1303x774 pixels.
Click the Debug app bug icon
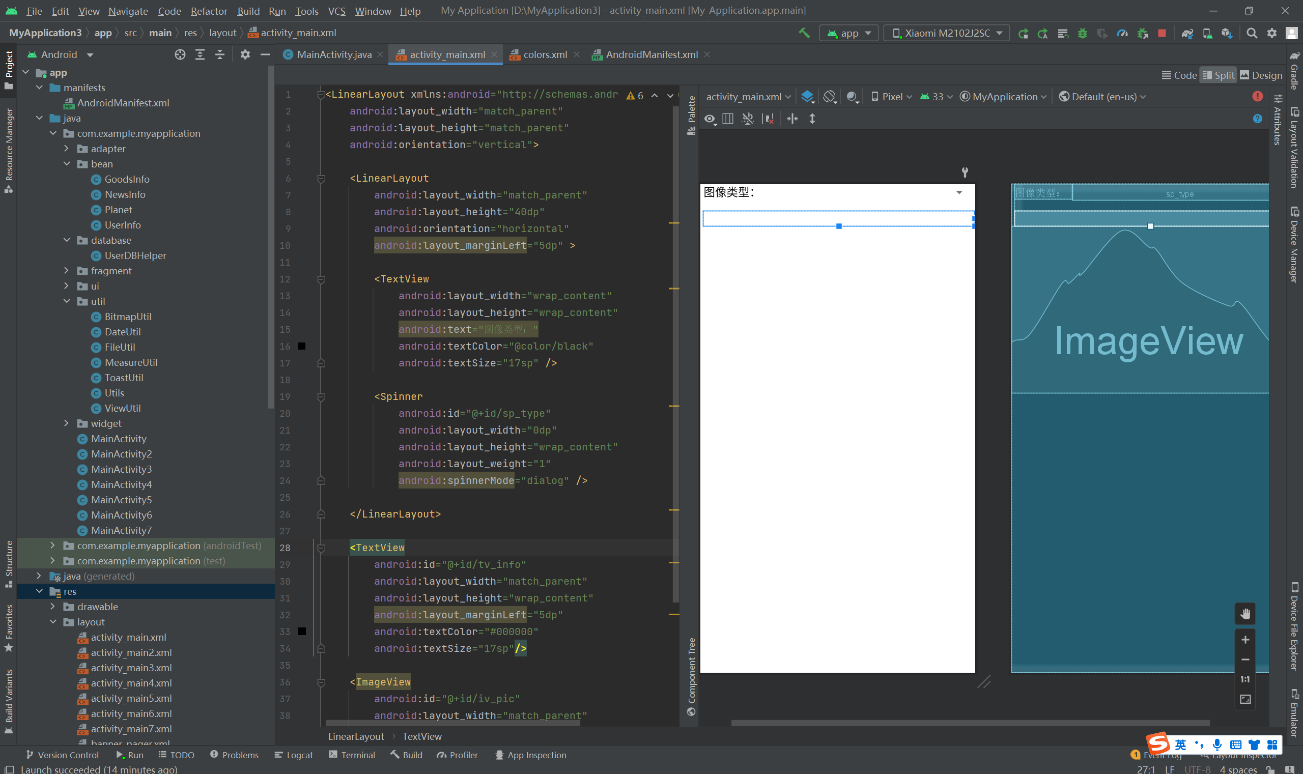[x=1083, y=33]
